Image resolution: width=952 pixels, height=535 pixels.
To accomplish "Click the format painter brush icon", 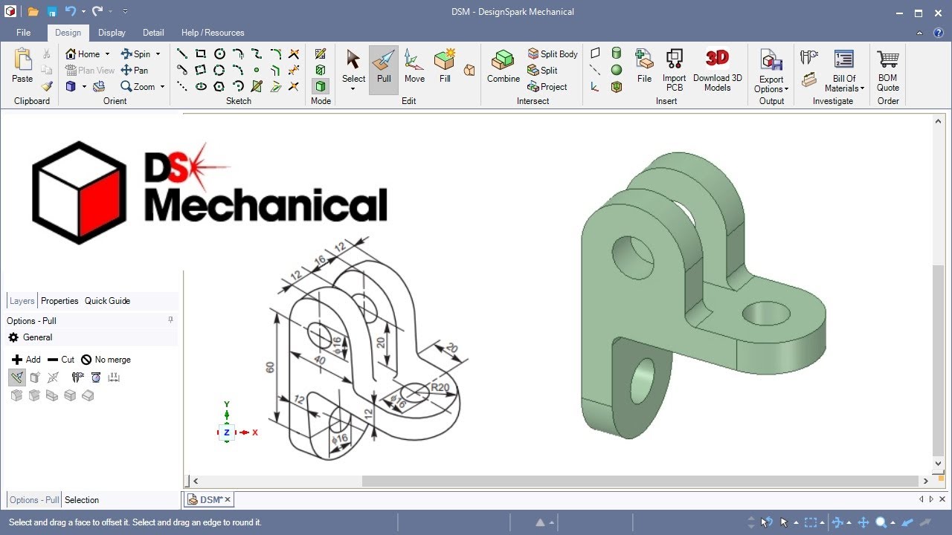I will click(47, 86).
